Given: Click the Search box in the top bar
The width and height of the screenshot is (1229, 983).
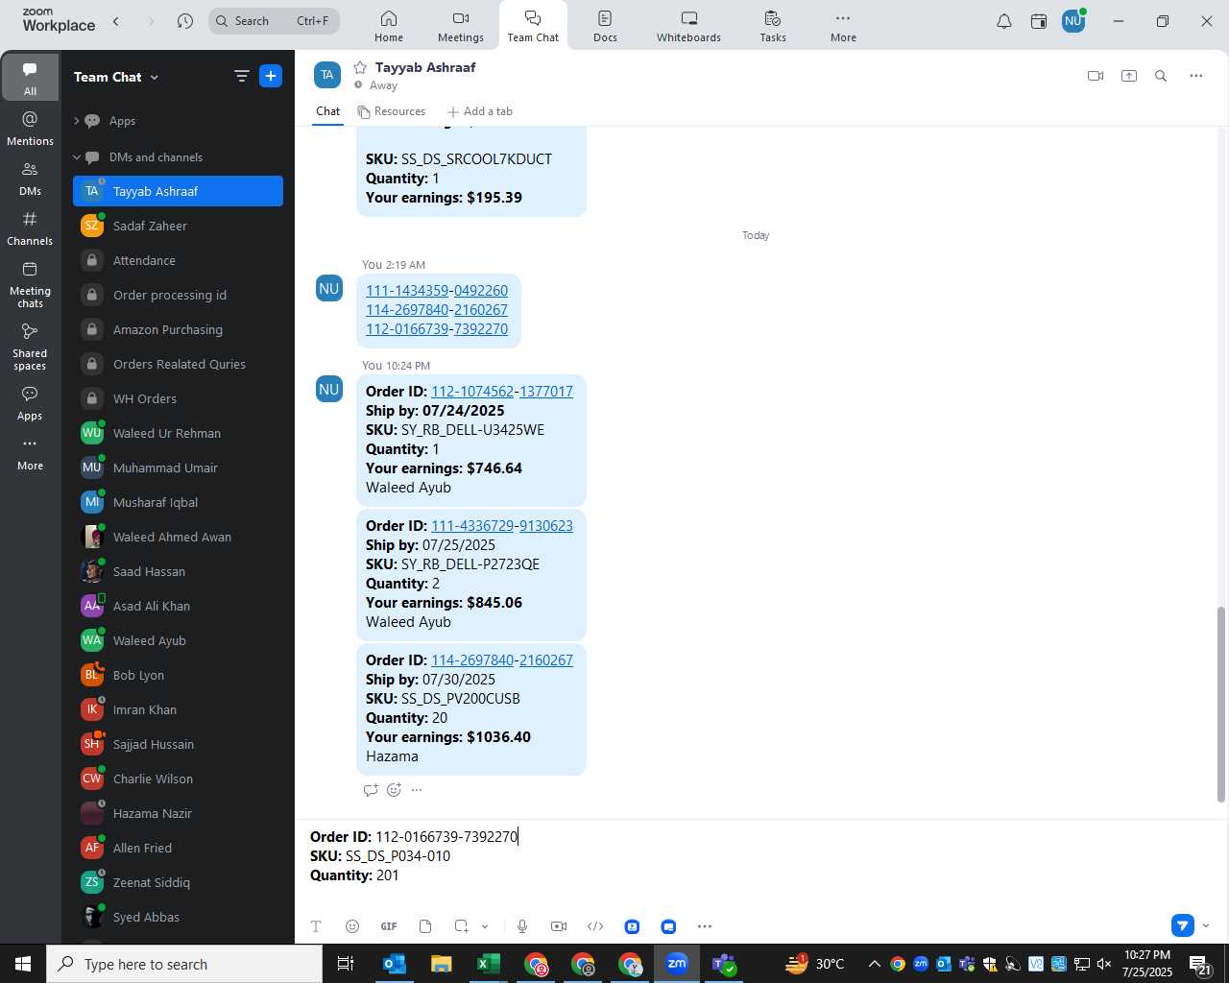Looking at the screenshot, I should tap(274, 21).
